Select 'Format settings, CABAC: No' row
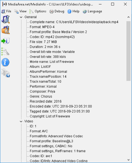 (x=51, y=146)
